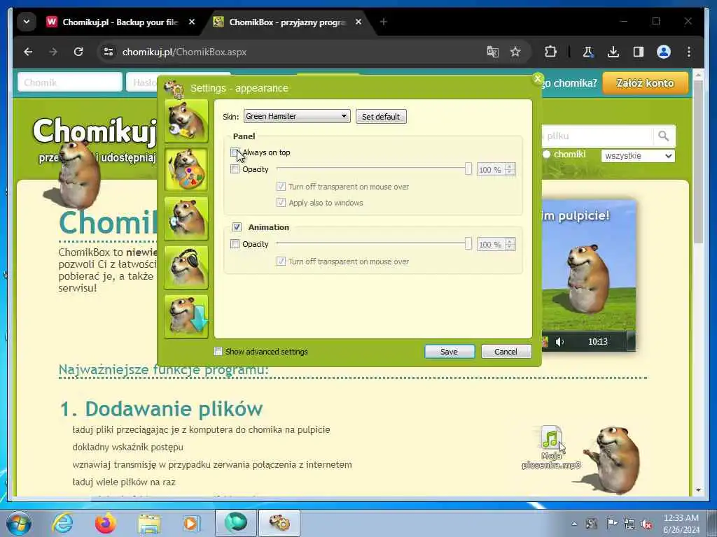Open the Chrome profile avatar

(664, 52)
